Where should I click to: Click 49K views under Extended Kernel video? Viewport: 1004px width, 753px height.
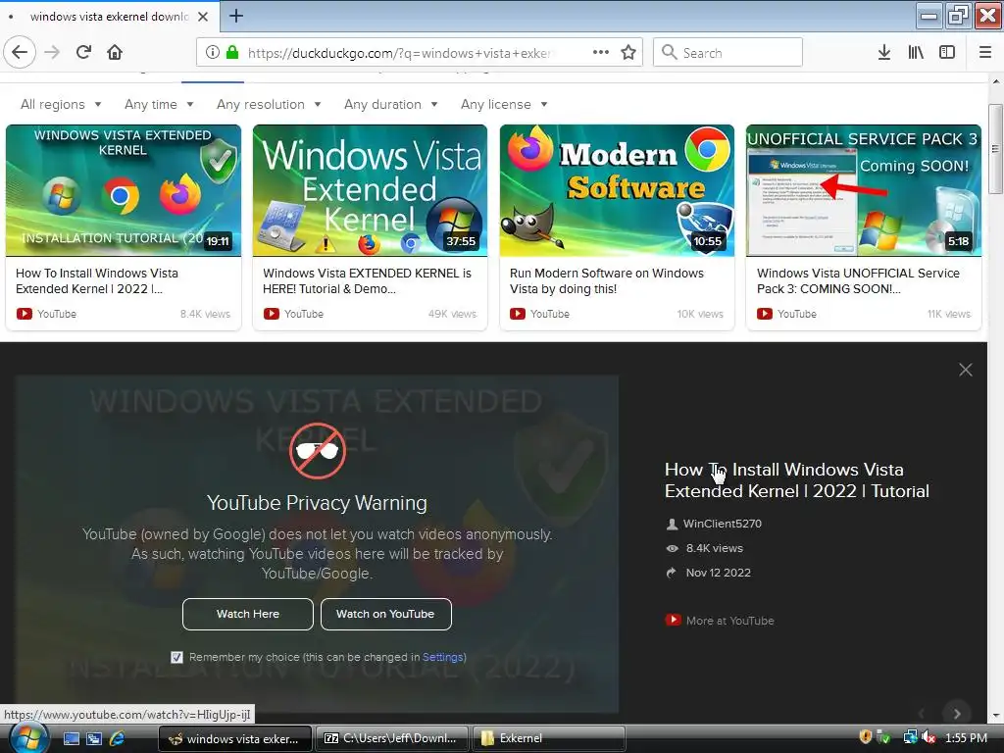coord(452,314)
